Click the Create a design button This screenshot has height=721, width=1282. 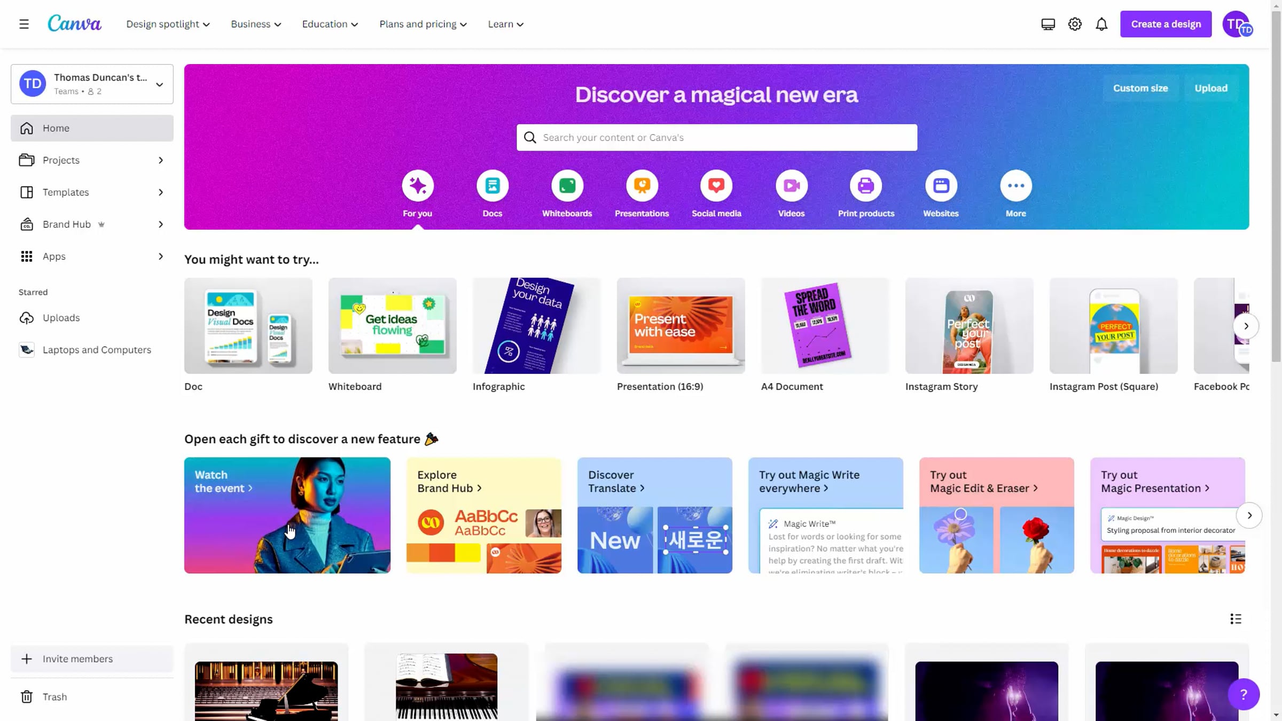[1166, 24]
